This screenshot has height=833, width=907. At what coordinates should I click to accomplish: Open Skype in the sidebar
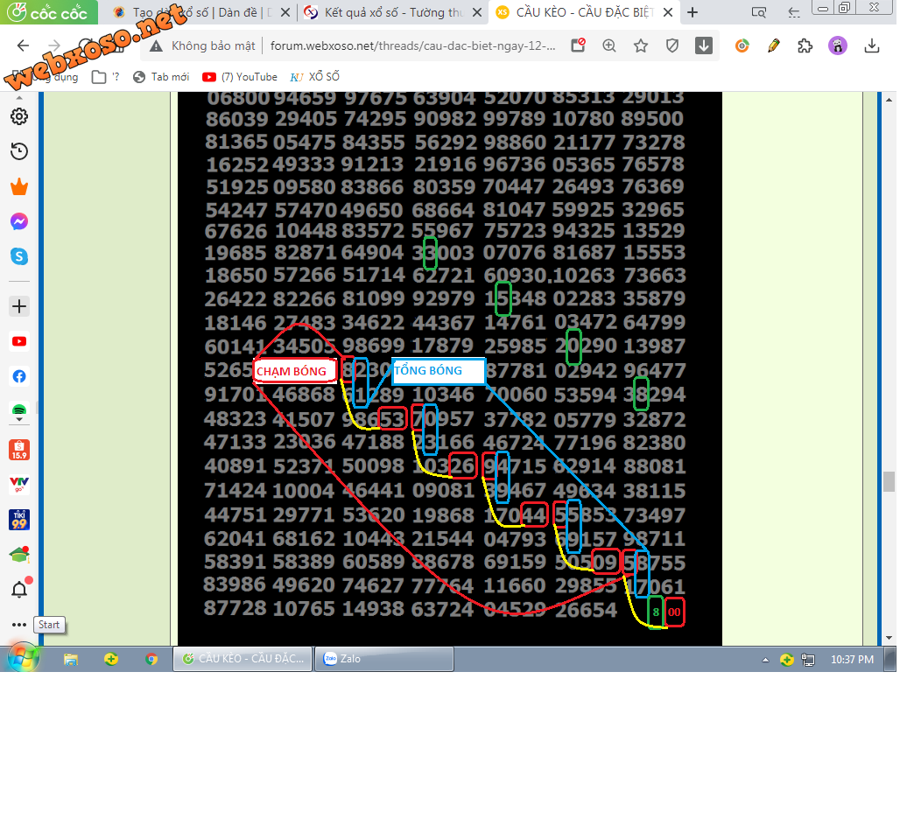18,256
